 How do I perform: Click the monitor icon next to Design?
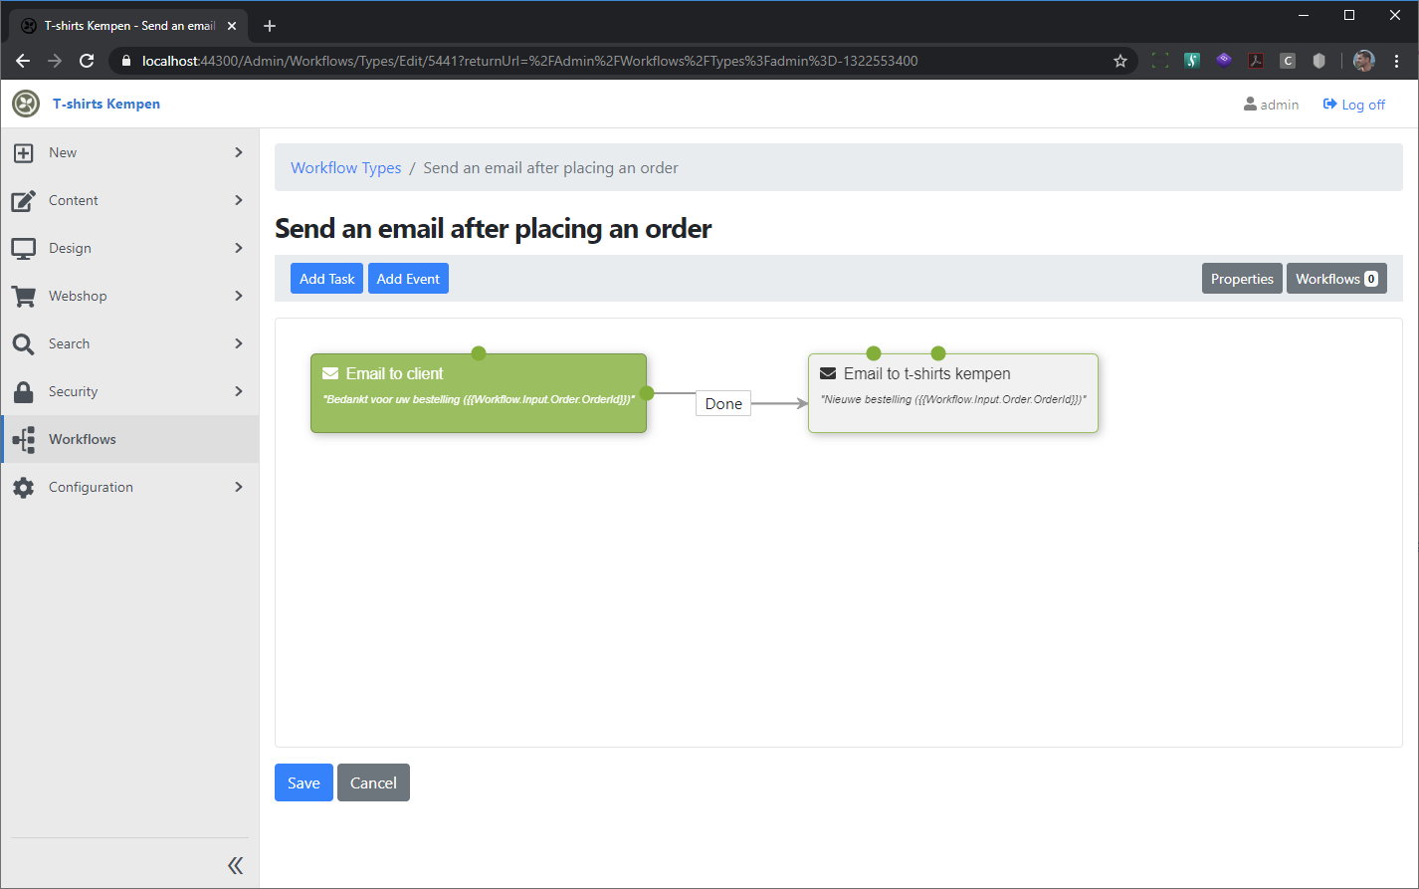click(23, 248)
